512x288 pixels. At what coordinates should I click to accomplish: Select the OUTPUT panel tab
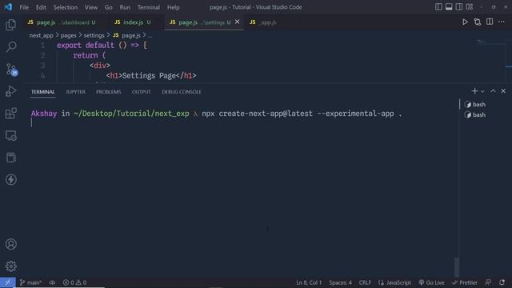coord(142,92)
